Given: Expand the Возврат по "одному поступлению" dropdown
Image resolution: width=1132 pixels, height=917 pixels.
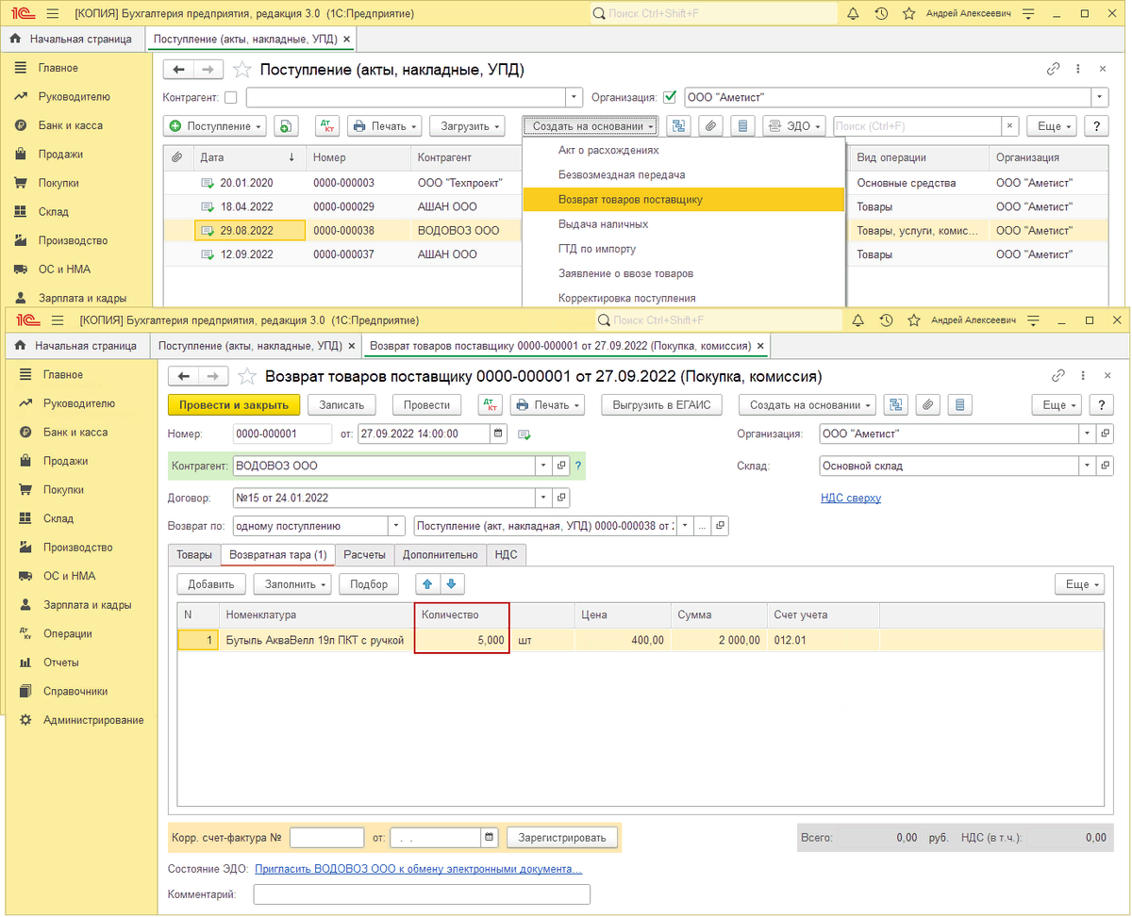Looking at the screenshot, I should pos(396,526).
